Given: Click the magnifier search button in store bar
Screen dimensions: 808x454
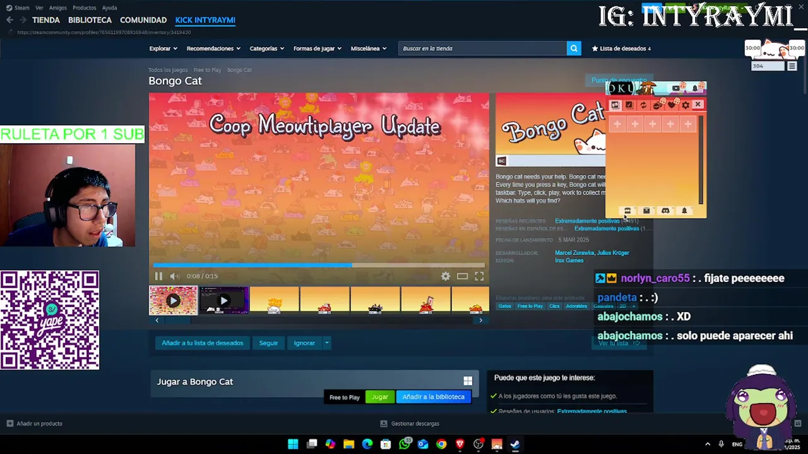Looking at the screenshot, I should tap(574, 49).
